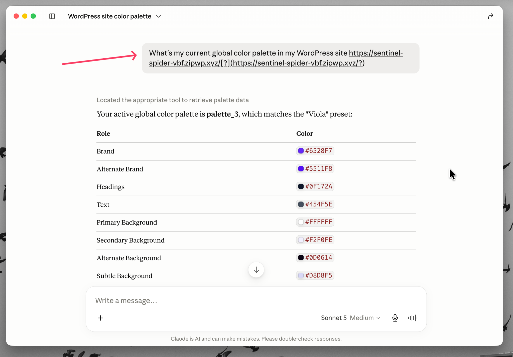
Task: Activate voice mode waveform icon
Action: tap(413, 318)
